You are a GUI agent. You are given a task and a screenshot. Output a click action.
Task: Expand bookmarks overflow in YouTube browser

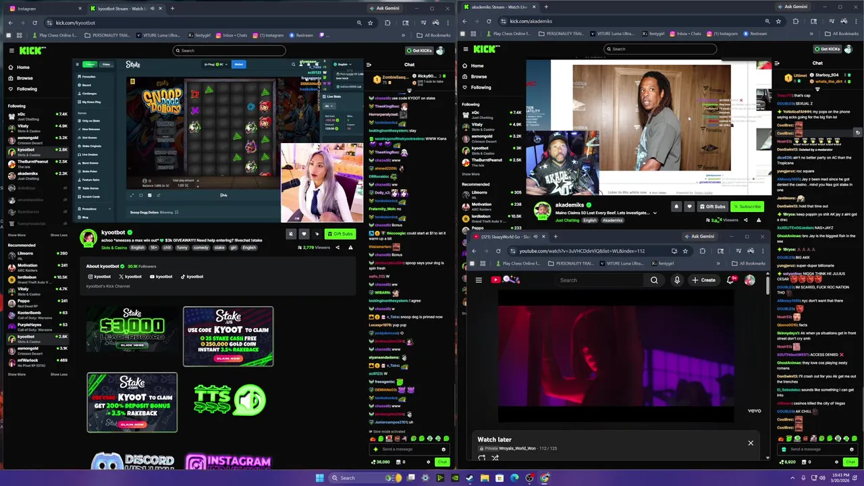(718, 263)
